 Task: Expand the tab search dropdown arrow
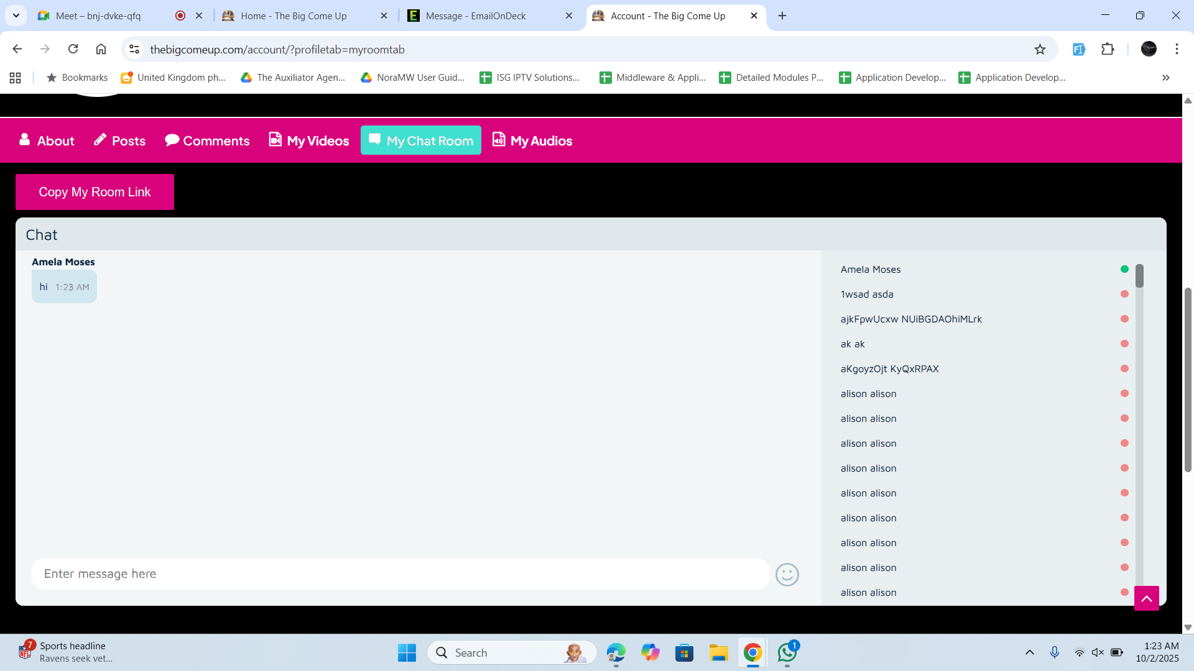coord(16,16)
